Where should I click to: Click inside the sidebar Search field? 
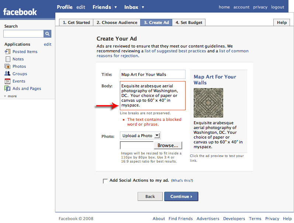click(24, 34)
